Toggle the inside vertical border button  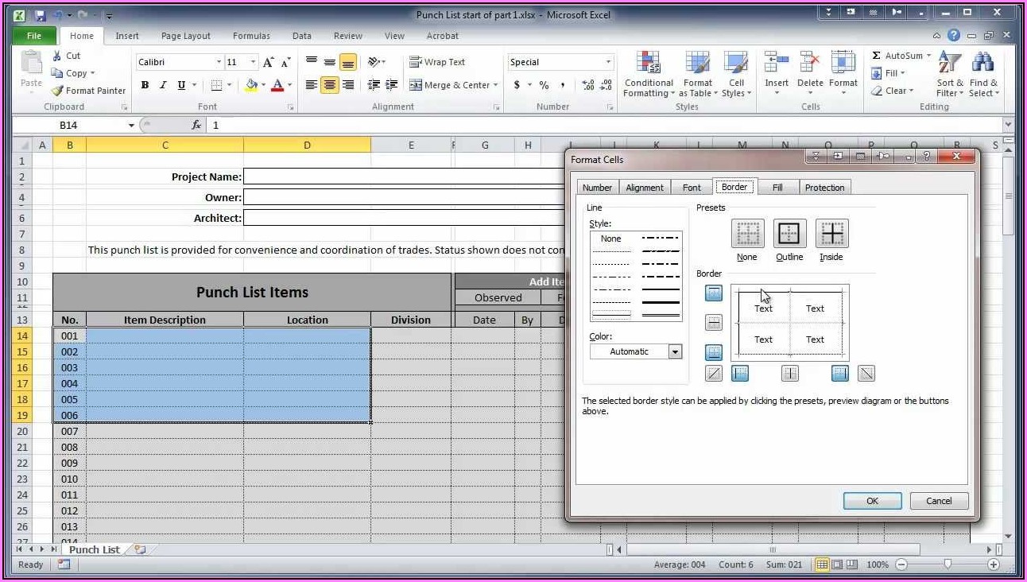(x=789, y=373)
